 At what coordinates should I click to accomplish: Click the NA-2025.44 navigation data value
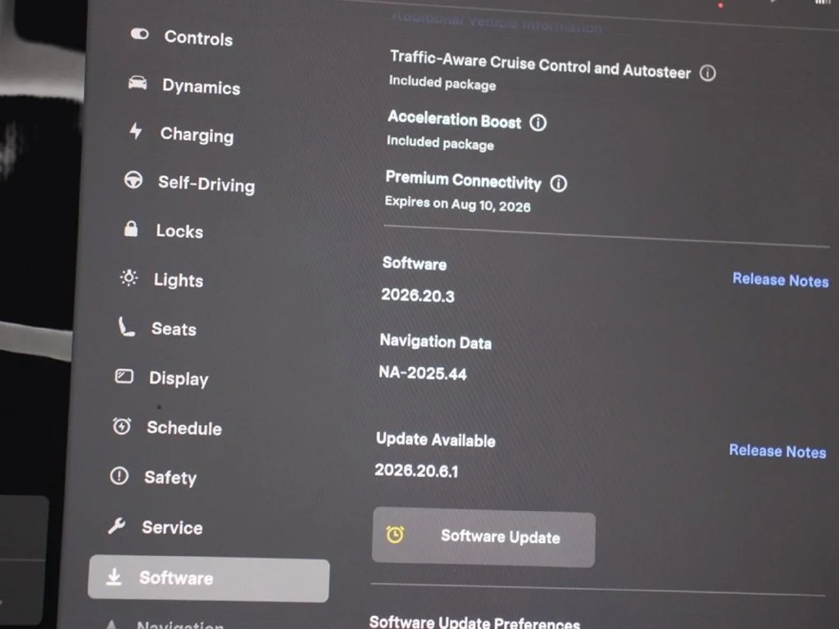[x=423, y=373]
